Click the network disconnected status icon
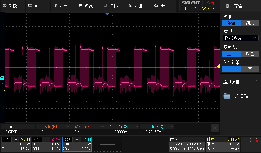261x153 pixels. [256, 140]
